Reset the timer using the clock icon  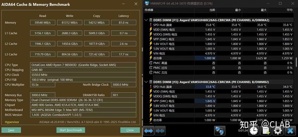pyautogui.click(x=254, y=131)
